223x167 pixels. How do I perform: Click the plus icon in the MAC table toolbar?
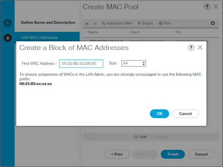[x=87, y=23]
